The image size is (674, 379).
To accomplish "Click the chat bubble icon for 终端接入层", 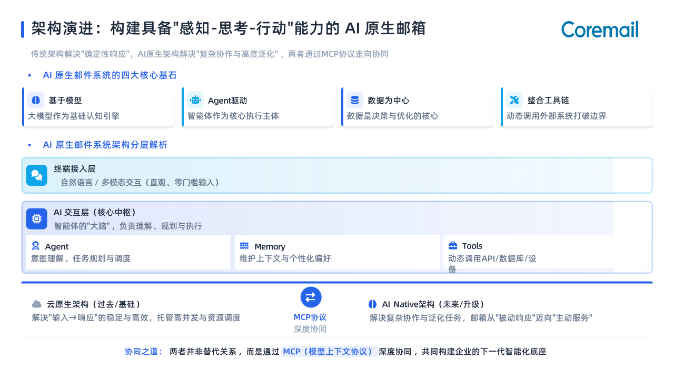I will pos(37,175).
